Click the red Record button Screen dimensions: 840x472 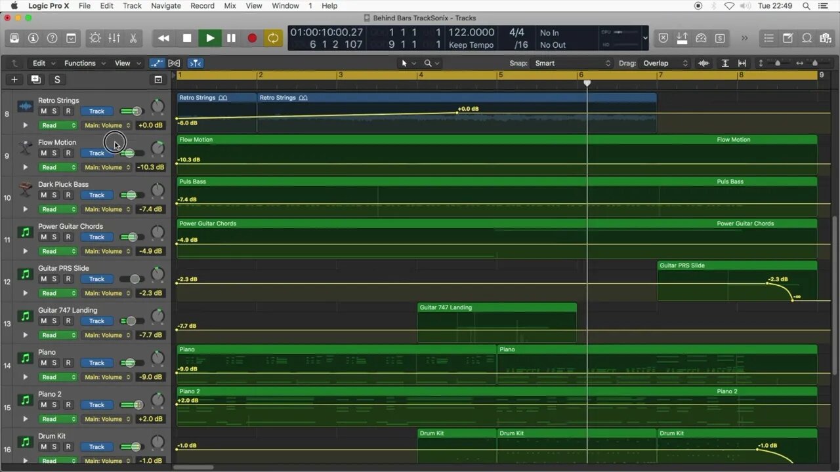click(252, 38)
